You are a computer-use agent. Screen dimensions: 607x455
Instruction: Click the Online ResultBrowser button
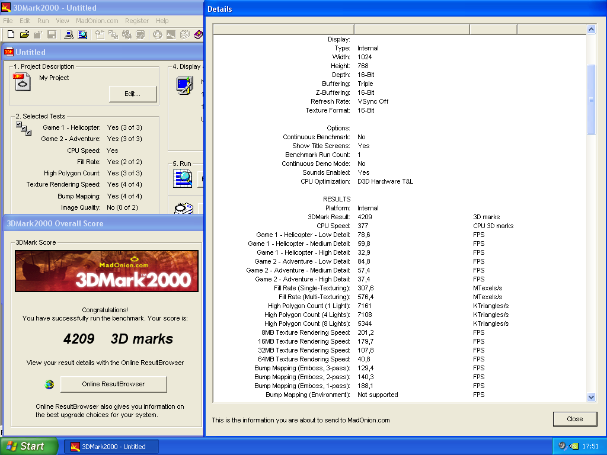tap(113, 384)
